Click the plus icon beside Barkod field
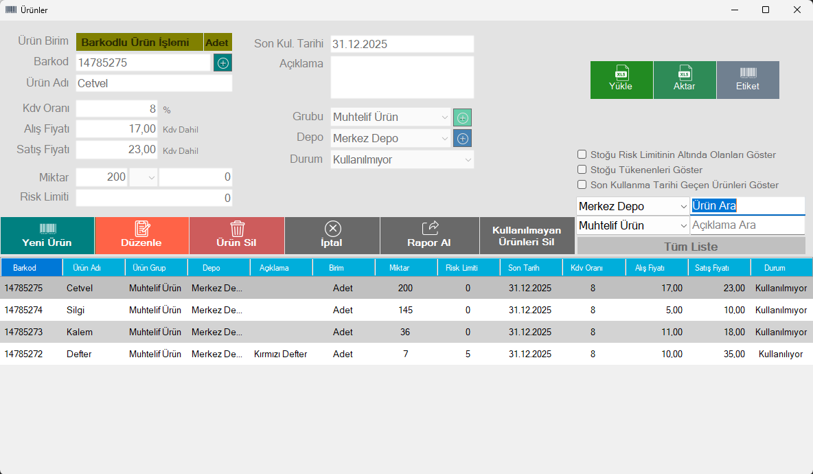The width and height of the screenshot is (813, 474). tap(222, 63)
